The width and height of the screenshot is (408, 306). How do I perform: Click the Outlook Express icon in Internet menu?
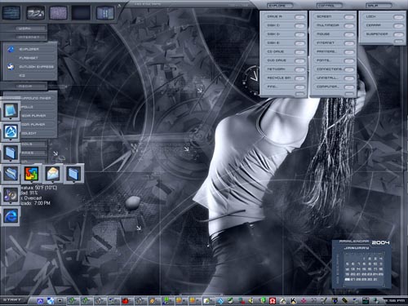(x=11, y=67)
